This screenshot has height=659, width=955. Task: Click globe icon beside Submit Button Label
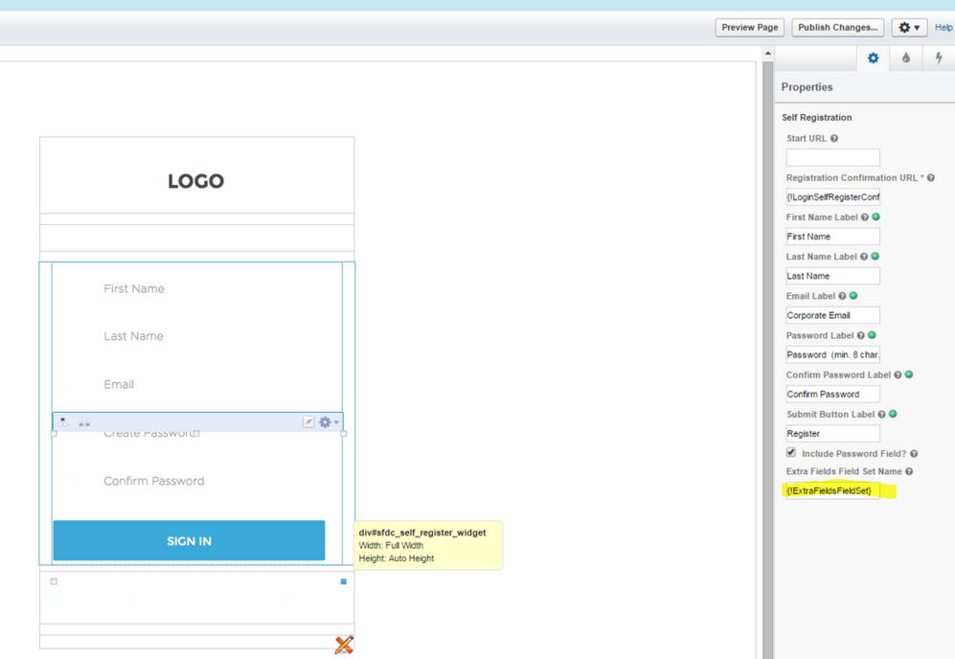pos(893,414)
